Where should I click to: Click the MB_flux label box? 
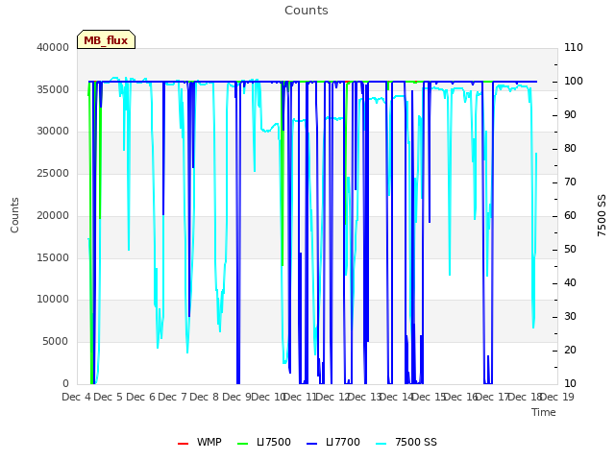pyautogui.click(x=106, y=39)
